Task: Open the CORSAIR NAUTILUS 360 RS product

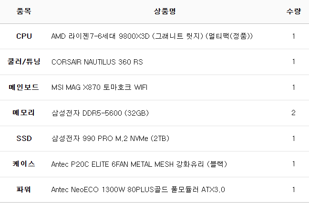Action: (x=97, y=62)
